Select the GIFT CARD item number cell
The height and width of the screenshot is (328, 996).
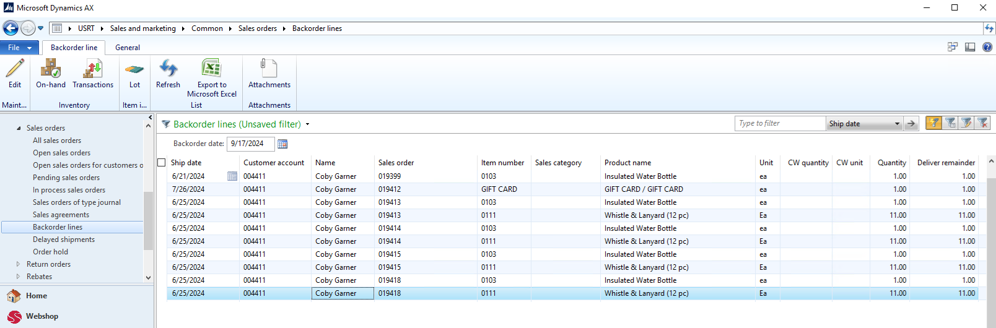(499, 189)
